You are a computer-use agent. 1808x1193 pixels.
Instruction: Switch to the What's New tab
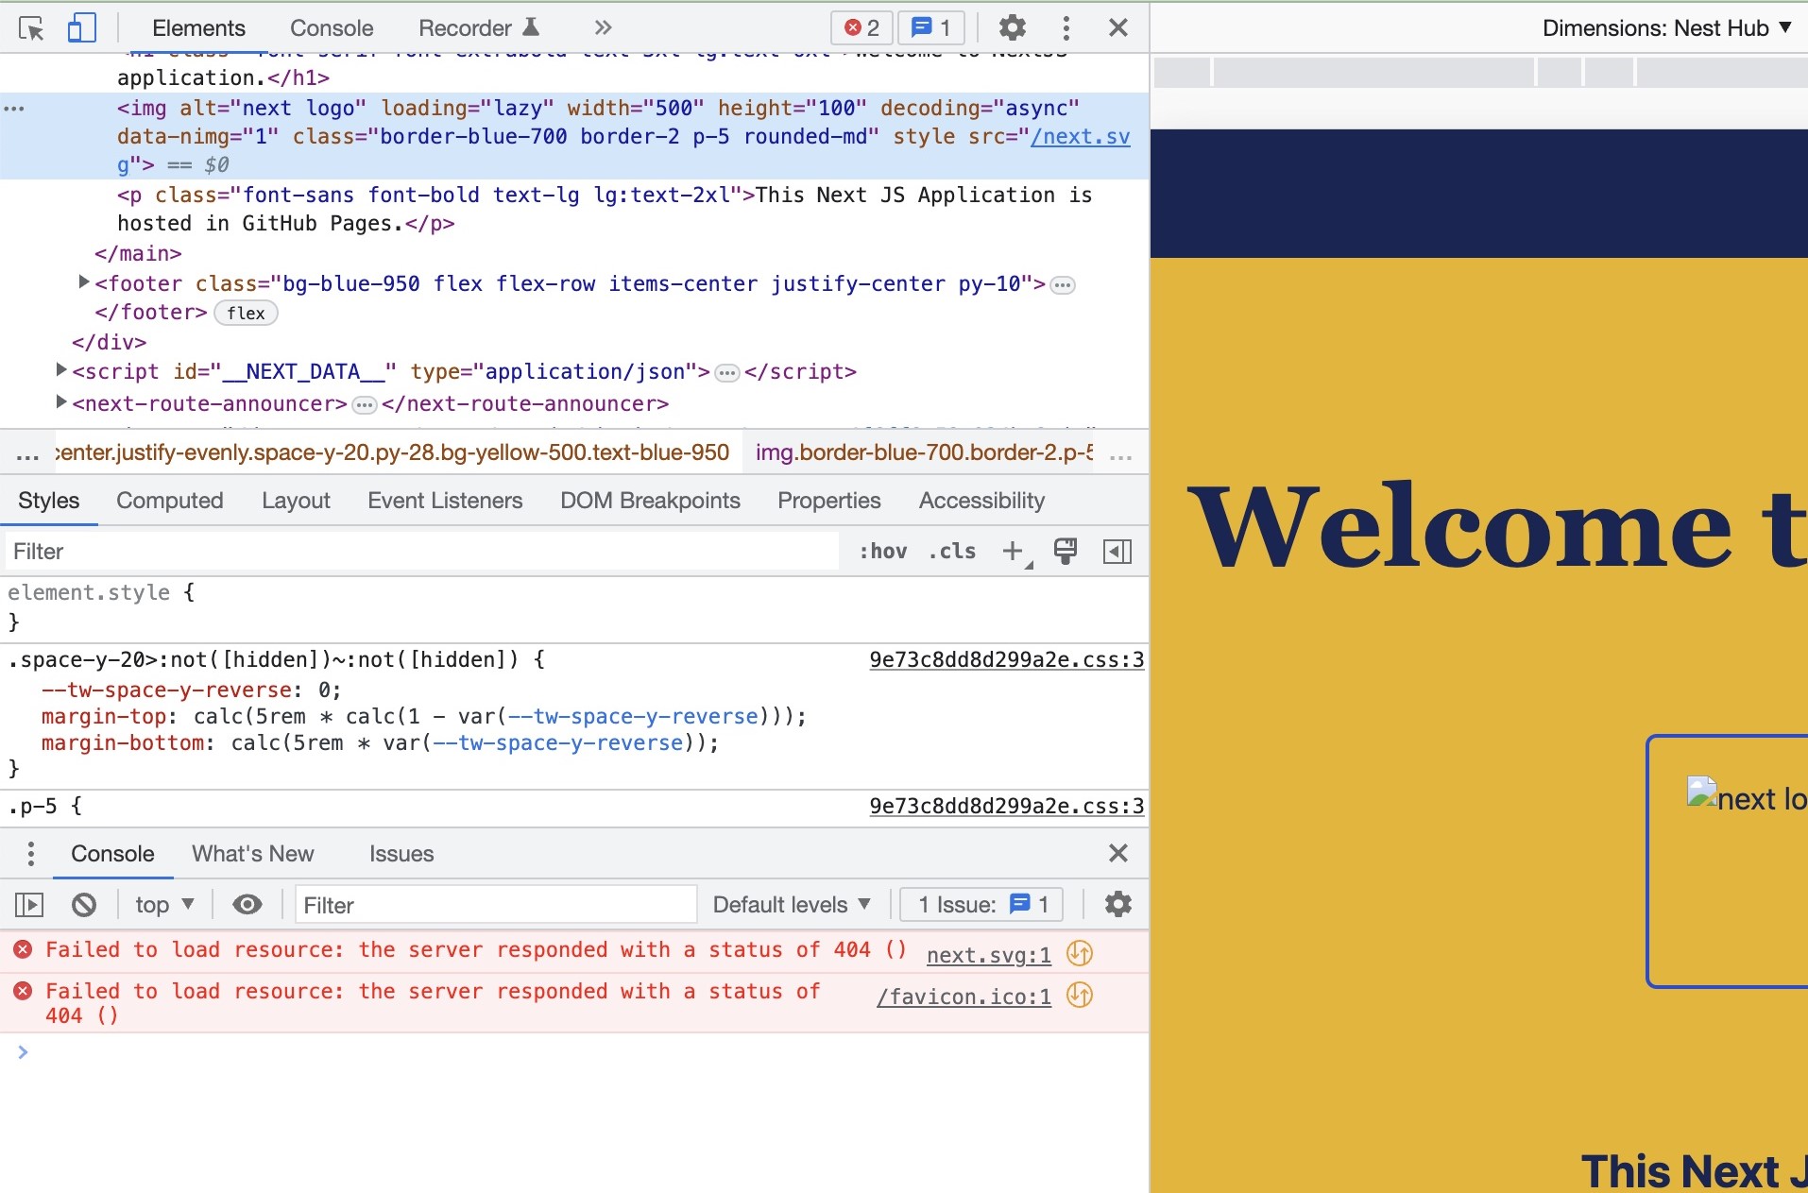coord(251,853)
